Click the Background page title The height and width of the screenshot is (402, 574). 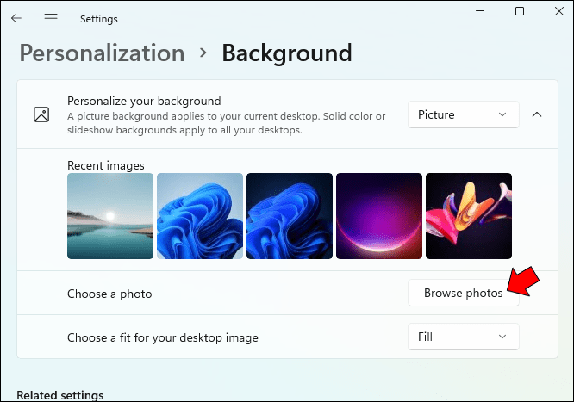coord(287,53)
